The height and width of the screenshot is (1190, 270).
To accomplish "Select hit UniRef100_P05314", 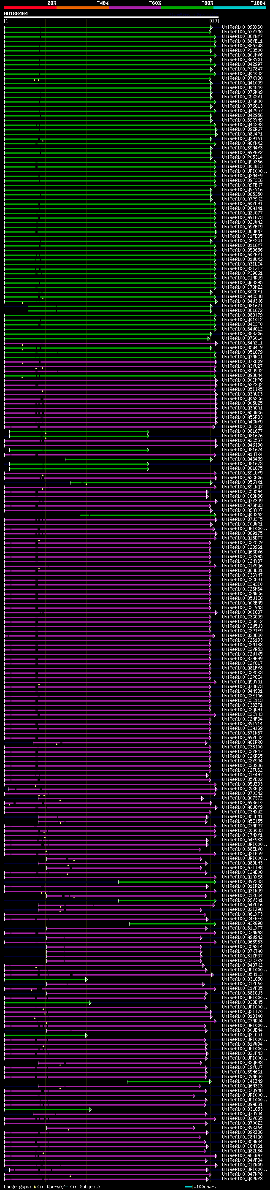I will pos(242,157).
